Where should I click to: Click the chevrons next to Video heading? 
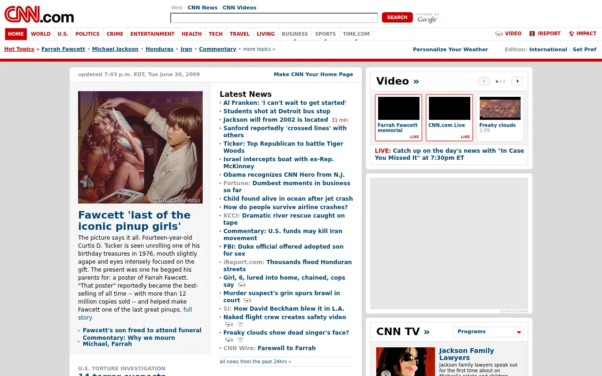click(416, 82)
